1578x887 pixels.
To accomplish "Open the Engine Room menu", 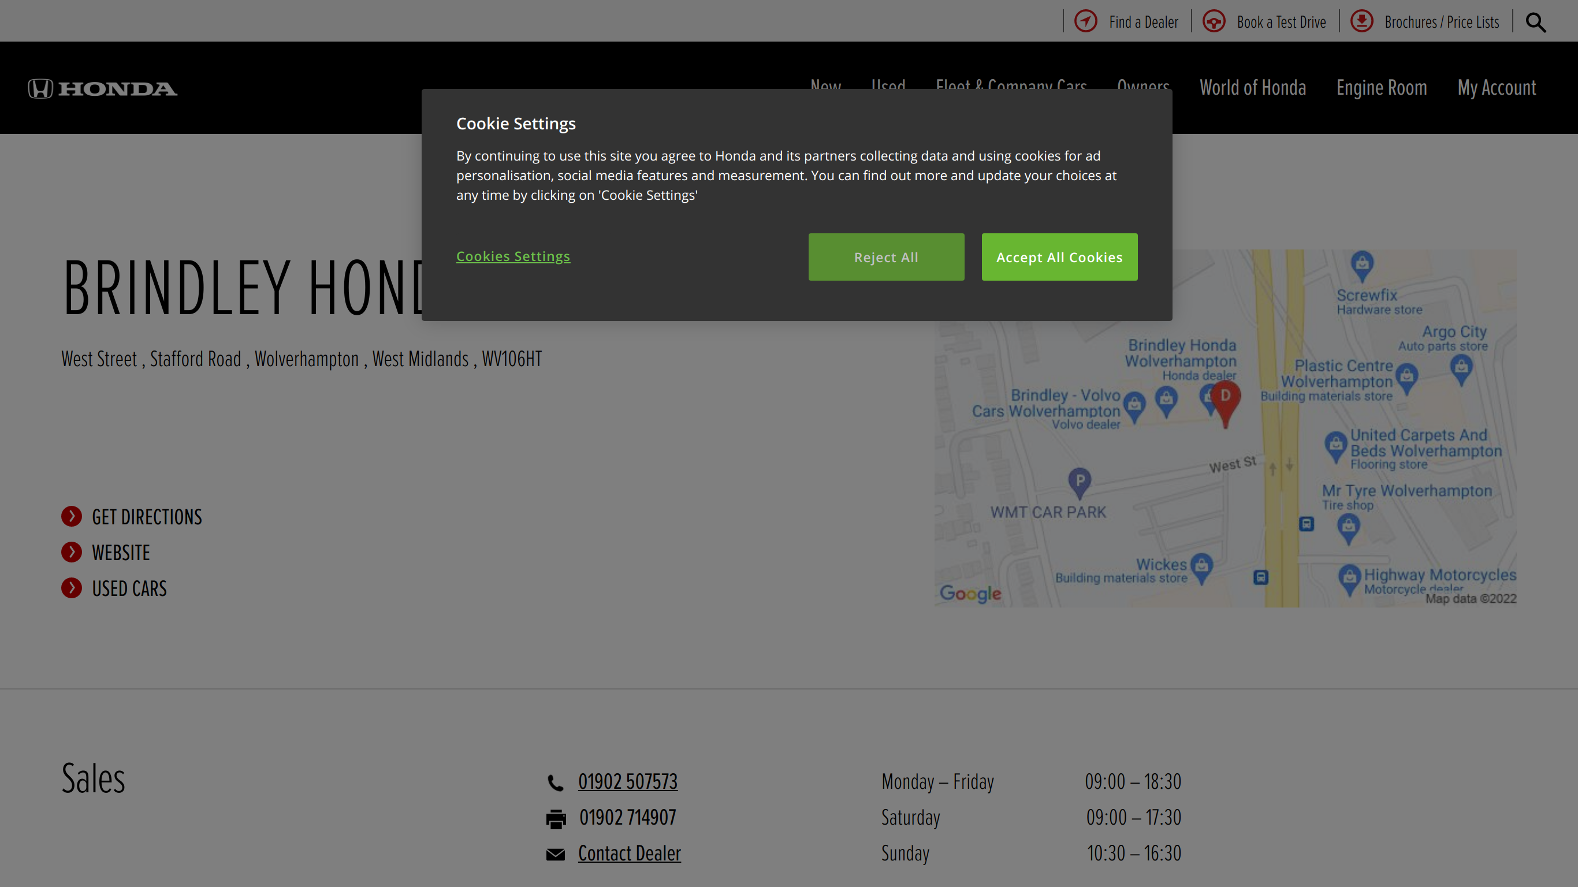I will coord(1382,88).
